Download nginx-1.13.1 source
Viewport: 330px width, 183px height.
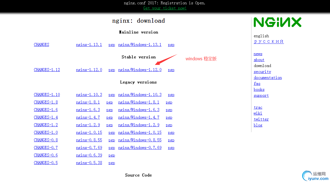[x=89, y=45]
